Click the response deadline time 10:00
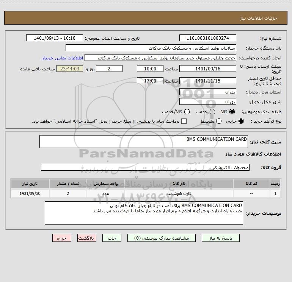 [x=150, y=69]
